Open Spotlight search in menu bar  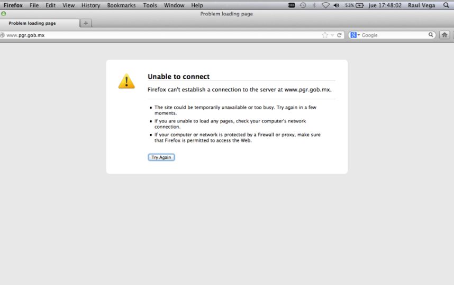point(446,5)
